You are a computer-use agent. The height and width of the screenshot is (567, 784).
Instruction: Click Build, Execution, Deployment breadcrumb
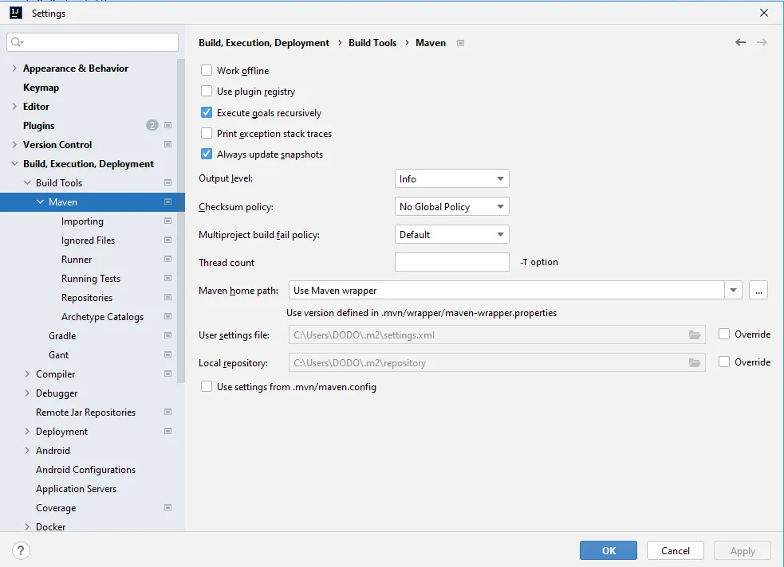coord(264,43)
